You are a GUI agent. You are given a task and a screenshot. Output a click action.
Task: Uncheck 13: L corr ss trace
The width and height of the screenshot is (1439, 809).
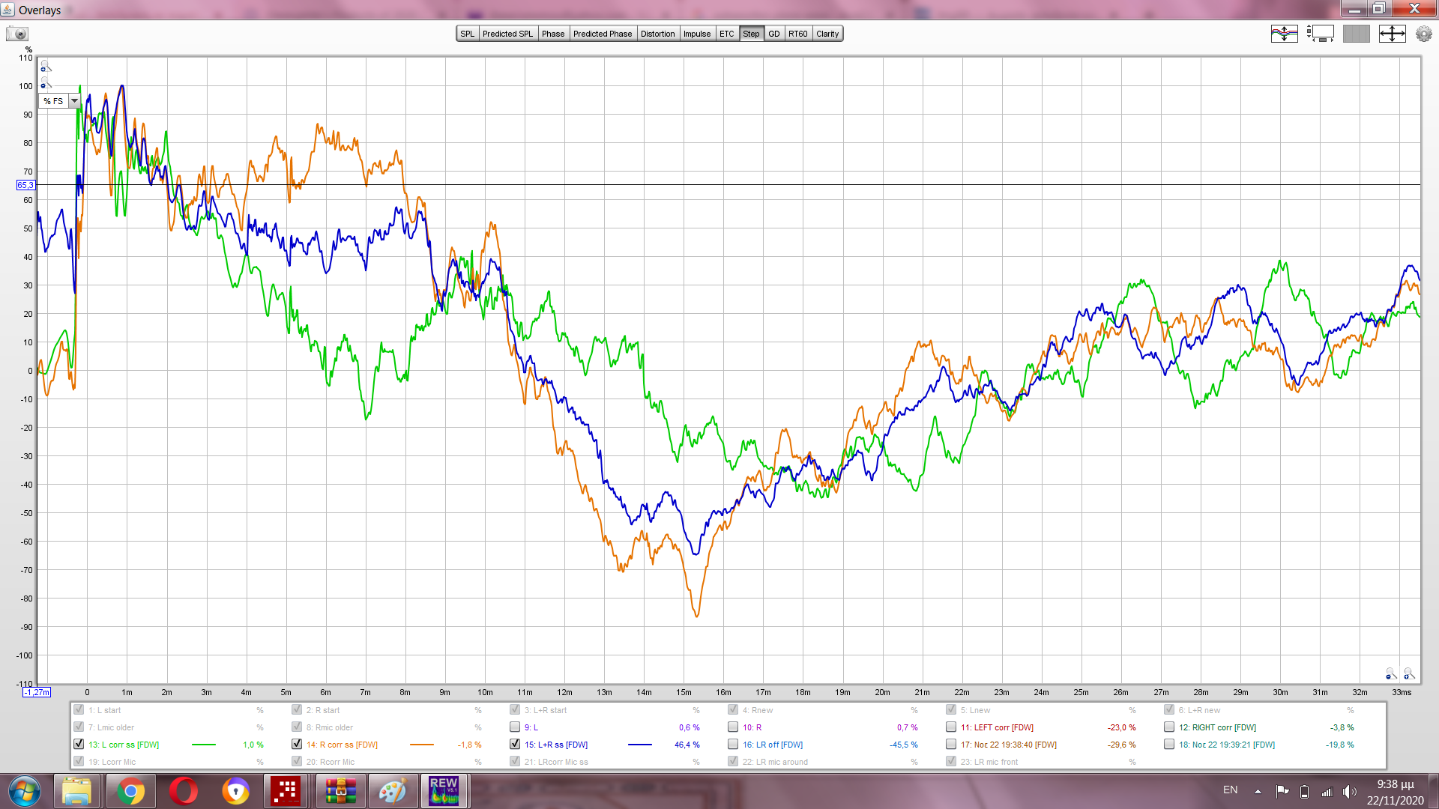[x=79, y=745]
